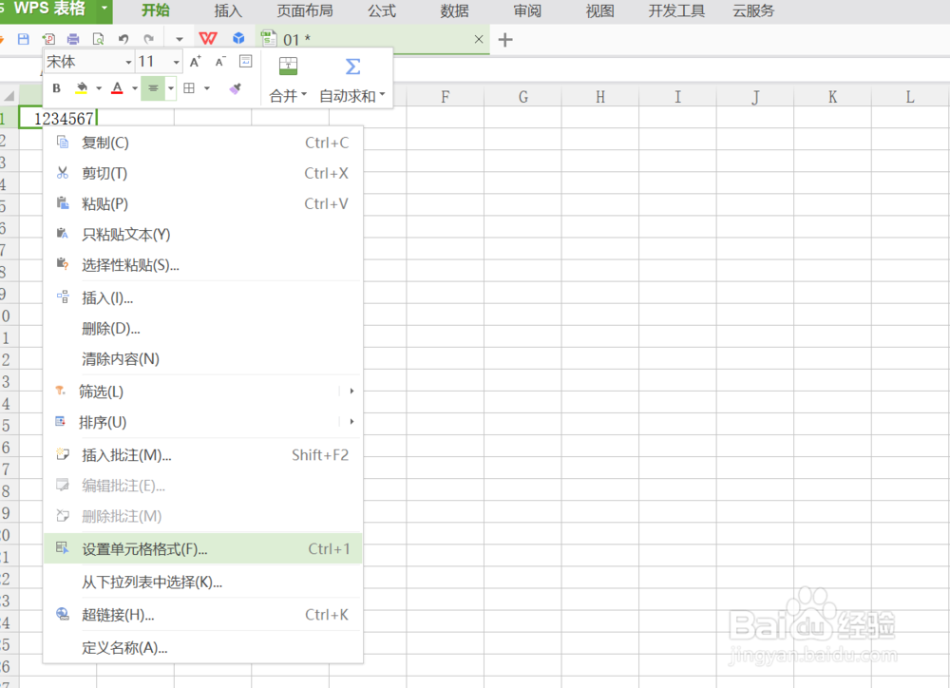Click the format painter brush icon
Viewport: 950px width, 688px height.
point(235,88)
